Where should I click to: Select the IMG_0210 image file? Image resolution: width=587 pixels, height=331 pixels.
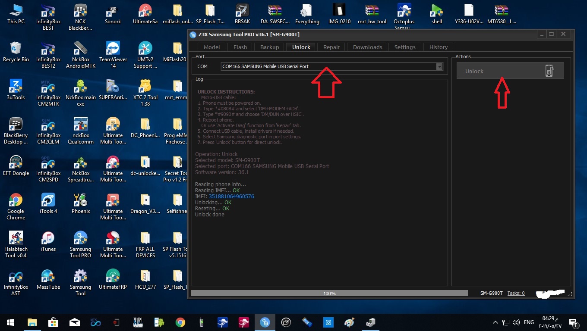pos(340,14)
